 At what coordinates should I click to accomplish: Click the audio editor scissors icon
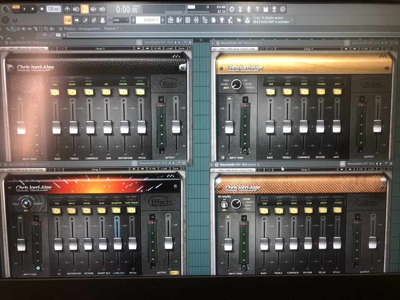pos(240,9)
